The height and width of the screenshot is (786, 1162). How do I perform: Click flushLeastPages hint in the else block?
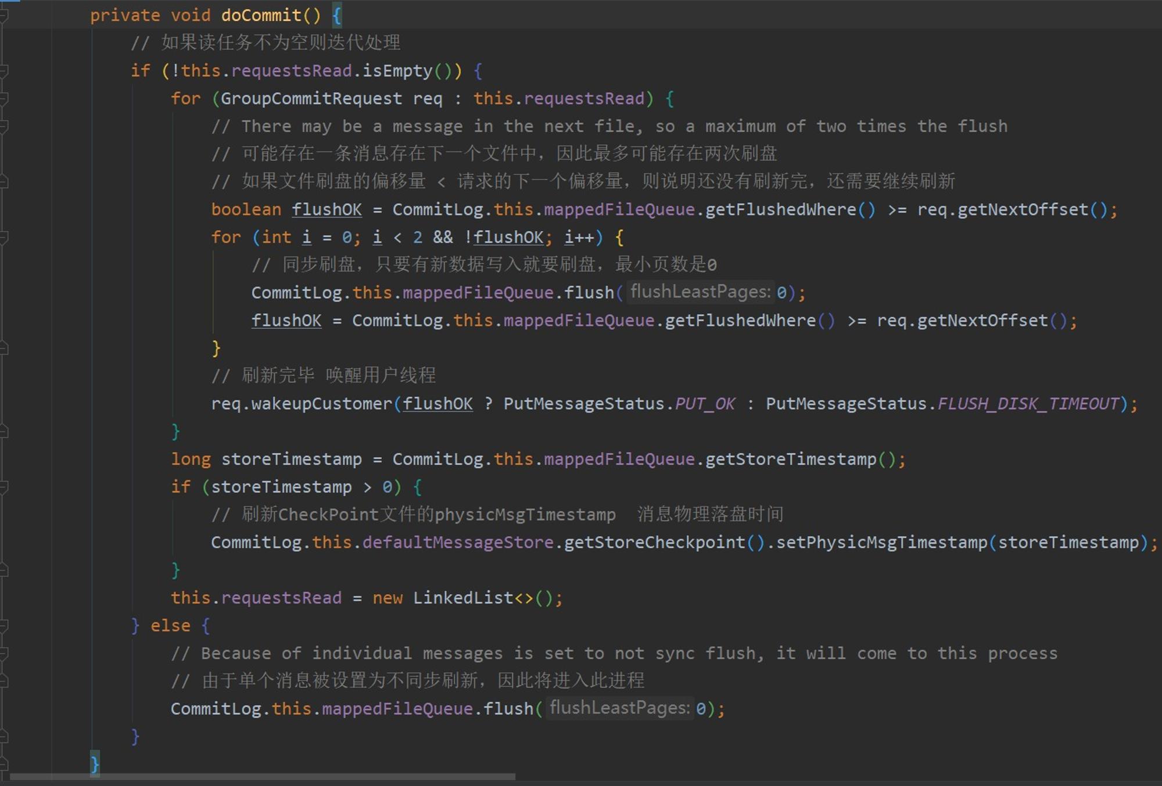point(619,708)
